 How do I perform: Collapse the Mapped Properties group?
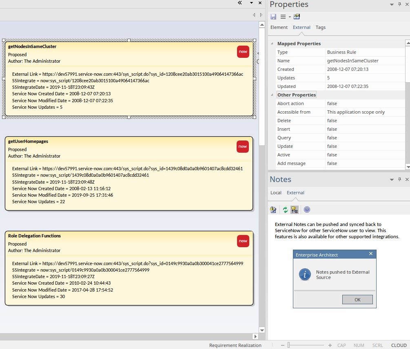tap(273, 44)
